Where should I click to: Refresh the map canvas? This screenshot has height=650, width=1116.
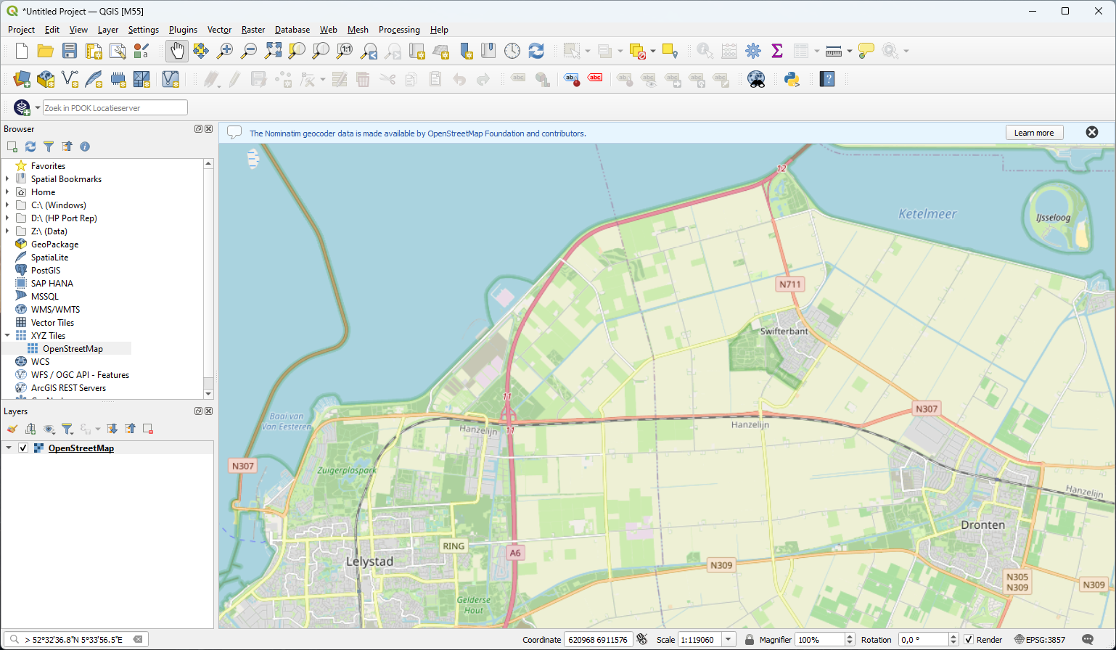coord(536,51)
